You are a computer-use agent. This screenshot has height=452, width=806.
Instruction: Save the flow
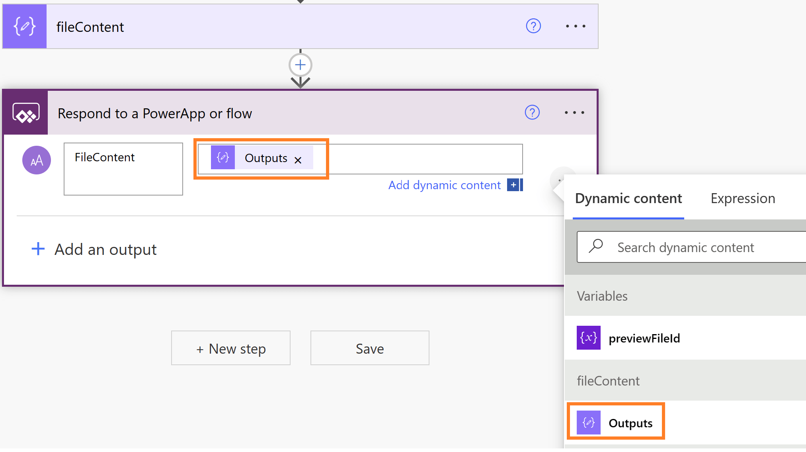[x=370, y=348]
